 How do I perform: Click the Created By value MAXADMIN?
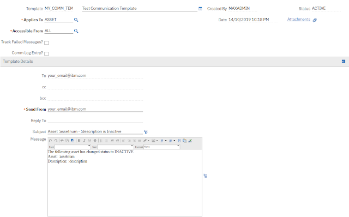239,9
